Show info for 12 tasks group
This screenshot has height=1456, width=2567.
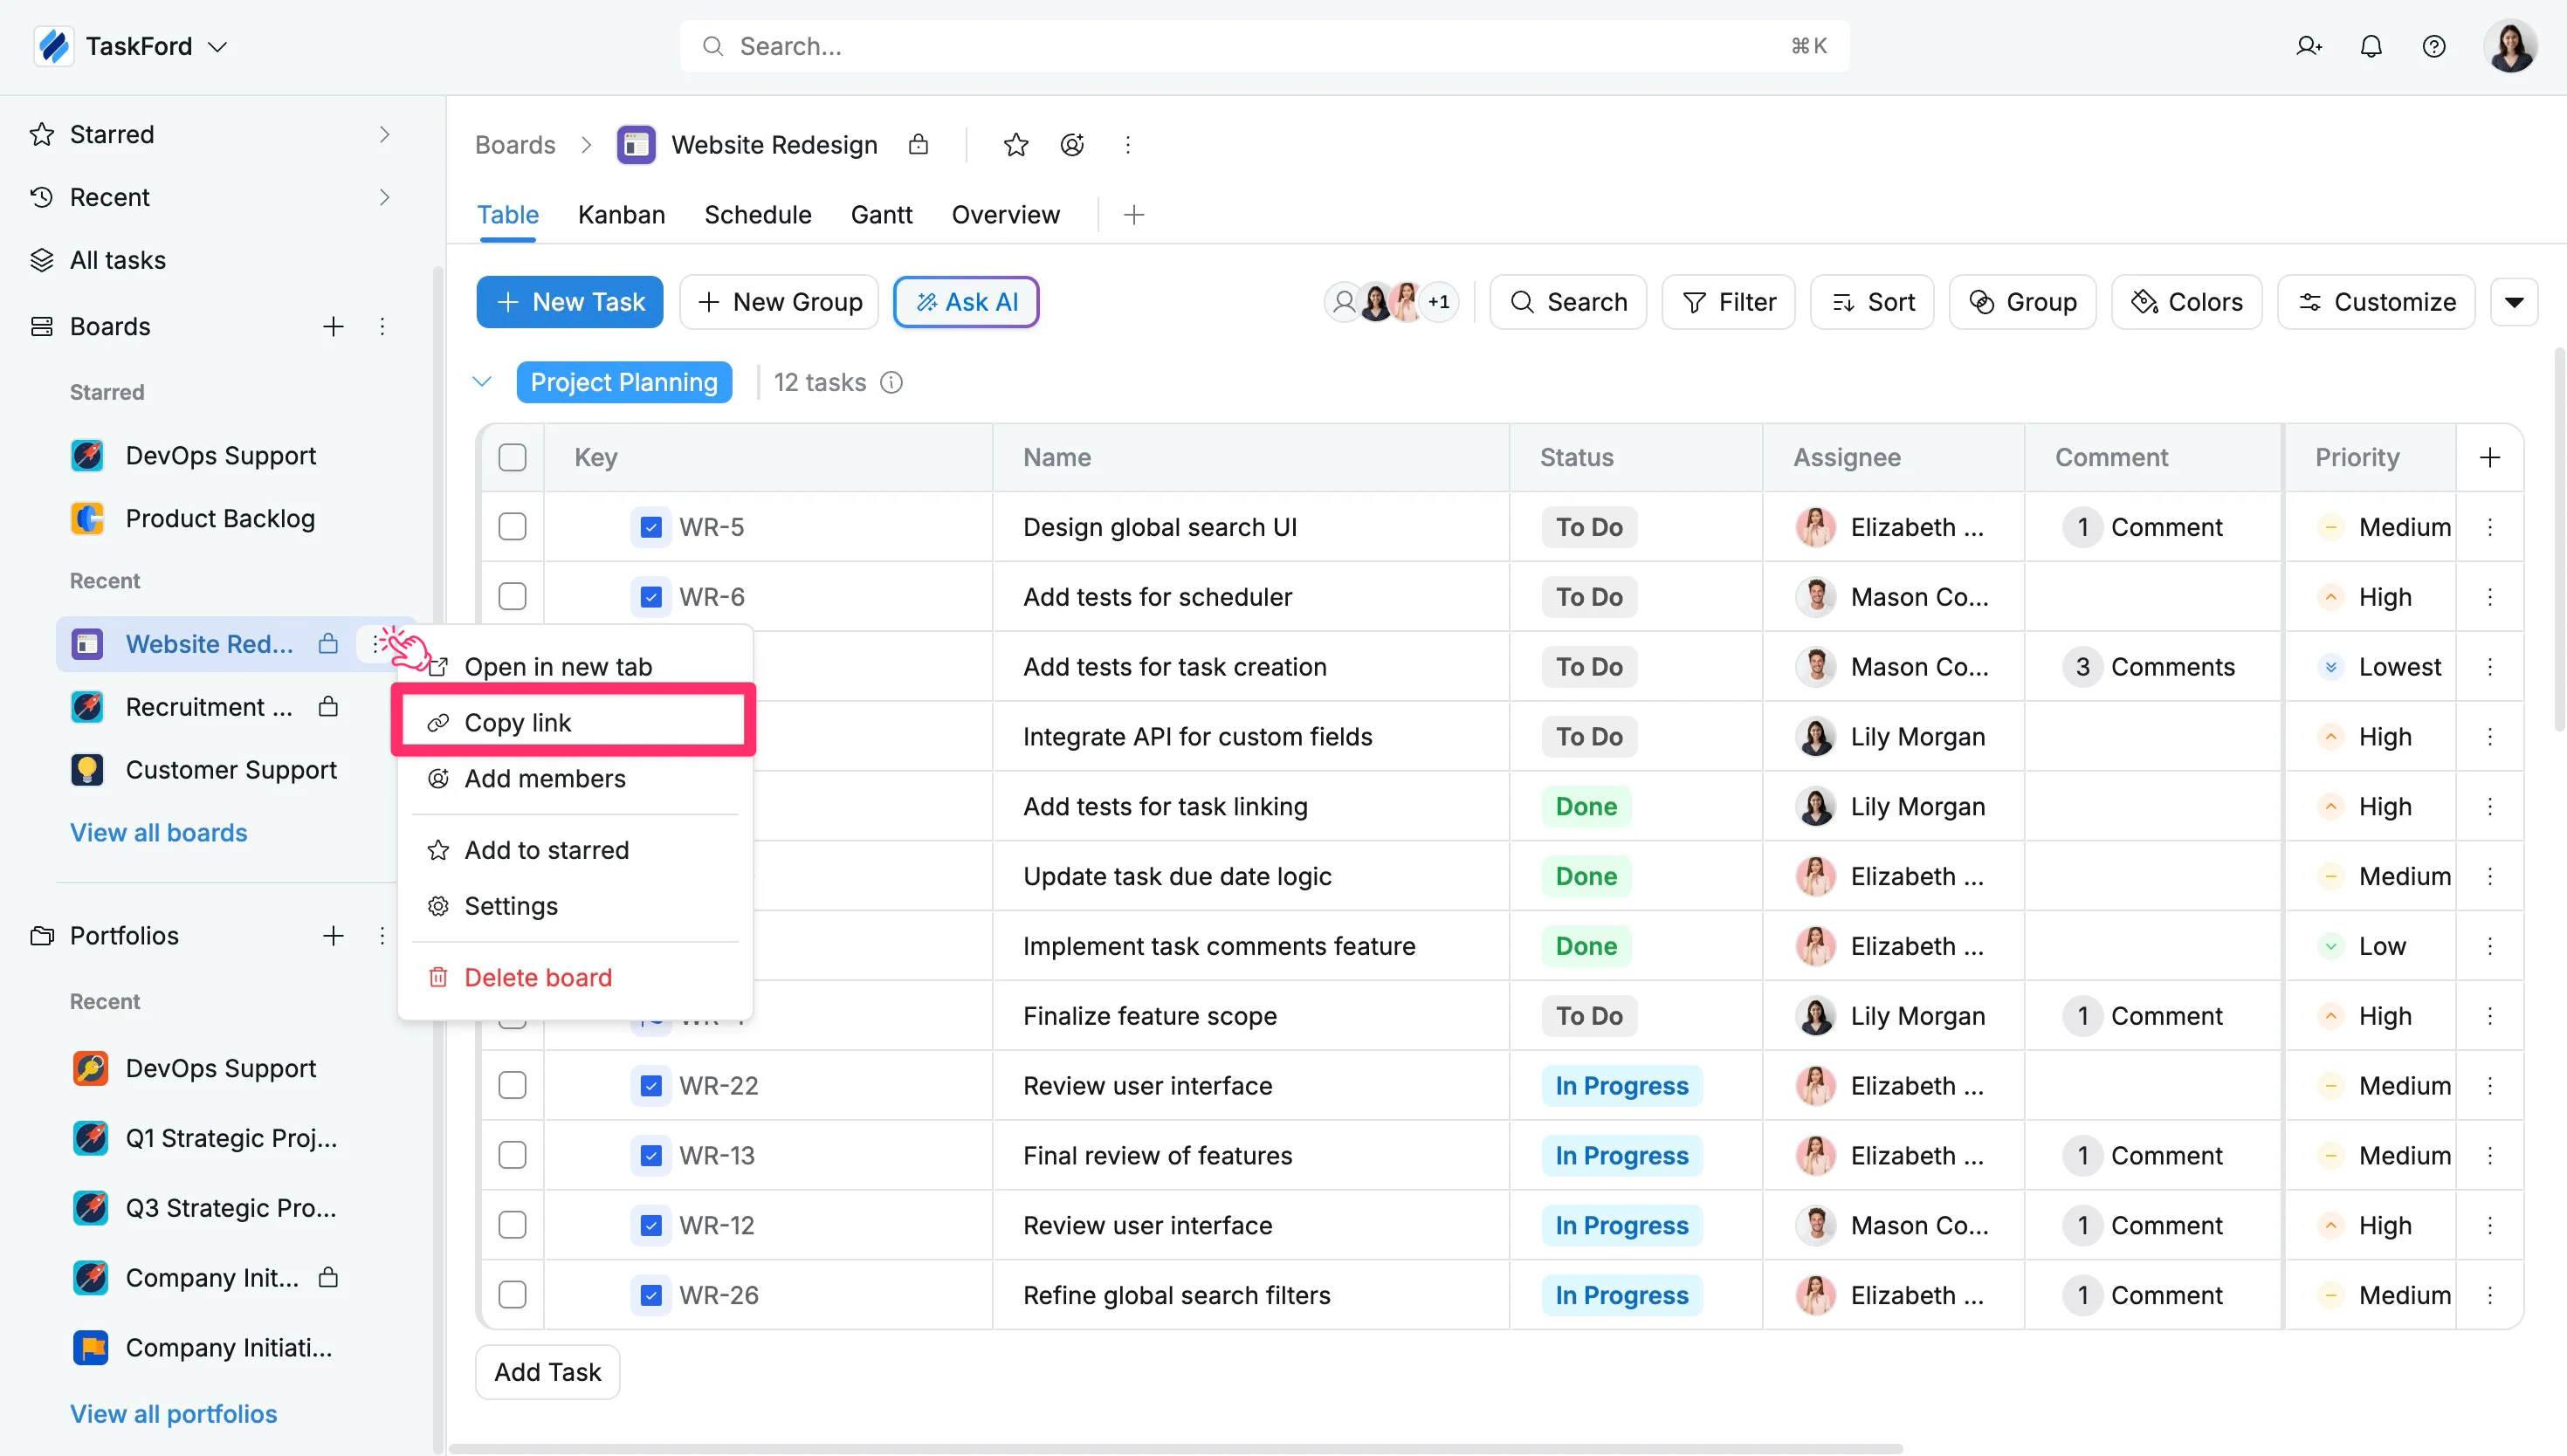(x=891, y=382)
